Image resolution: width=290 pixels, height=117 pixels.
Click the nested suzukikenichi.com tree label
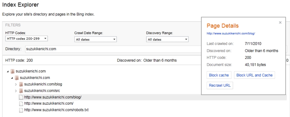click(x=35, y=78)
